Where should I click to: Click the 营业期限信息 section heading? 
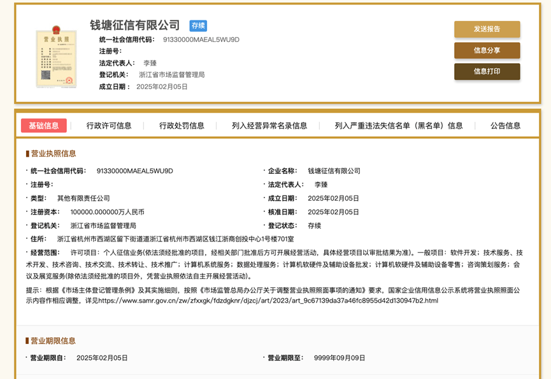pyautogui.click(x=53, y=341)
